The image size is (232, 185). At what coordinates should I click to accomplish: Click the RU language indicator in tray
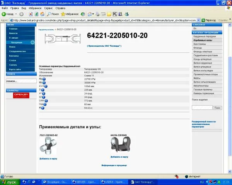point(202,182)
